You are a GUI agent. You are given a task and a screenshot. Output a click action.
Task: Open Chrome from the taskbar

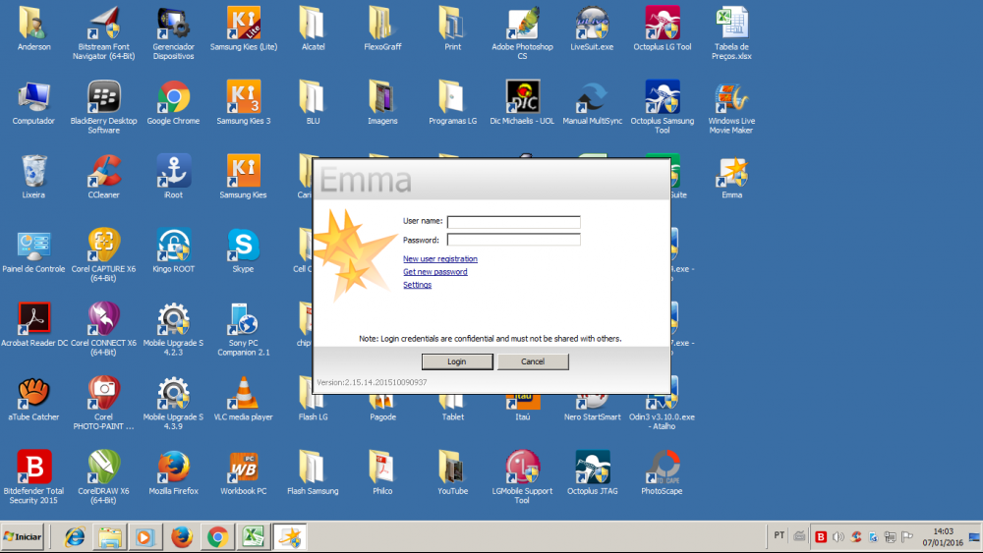tap(217, 536)
